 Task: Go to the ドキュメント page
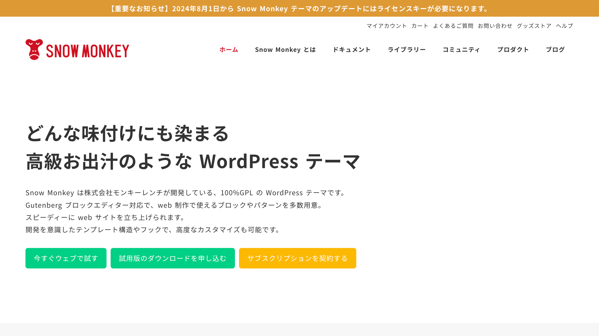tap(352, 50)
